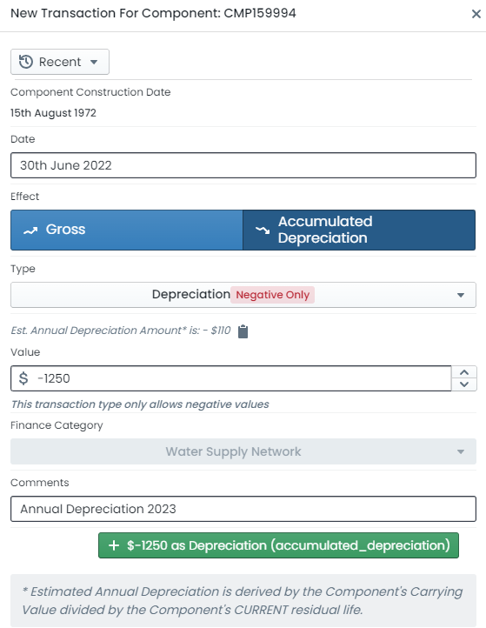The width and height of the screenshot is (486, 628).
Task: Click the Negative Only badge in Type
Action: click(x=273, y=295)
